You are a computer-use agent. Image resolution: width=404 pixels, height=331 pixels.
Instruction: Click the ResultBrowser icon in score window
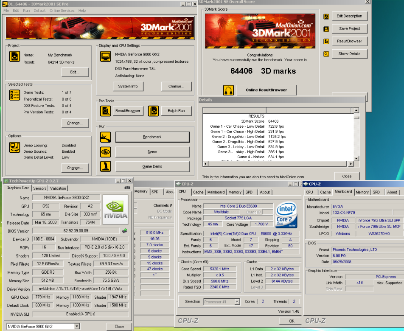[326, 42]
